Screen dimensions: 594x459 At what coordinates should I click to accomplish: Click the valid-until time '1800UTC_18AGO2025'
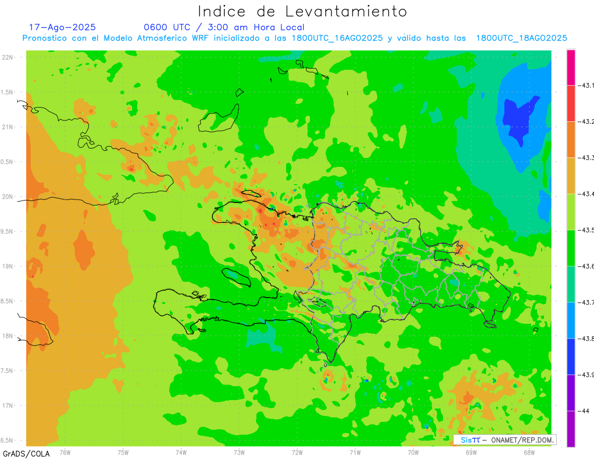[521, 38]
